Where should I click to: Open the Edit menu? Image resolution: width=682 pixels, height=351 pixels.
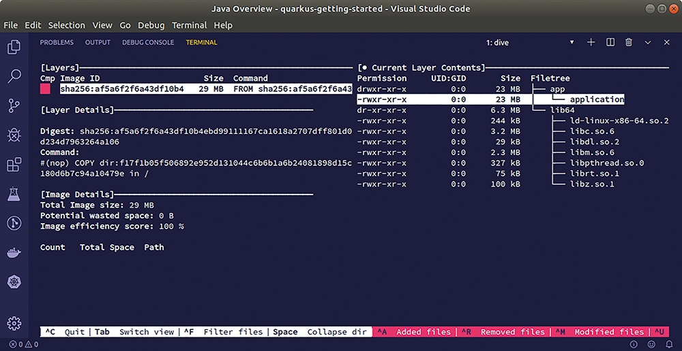point(33,25)
